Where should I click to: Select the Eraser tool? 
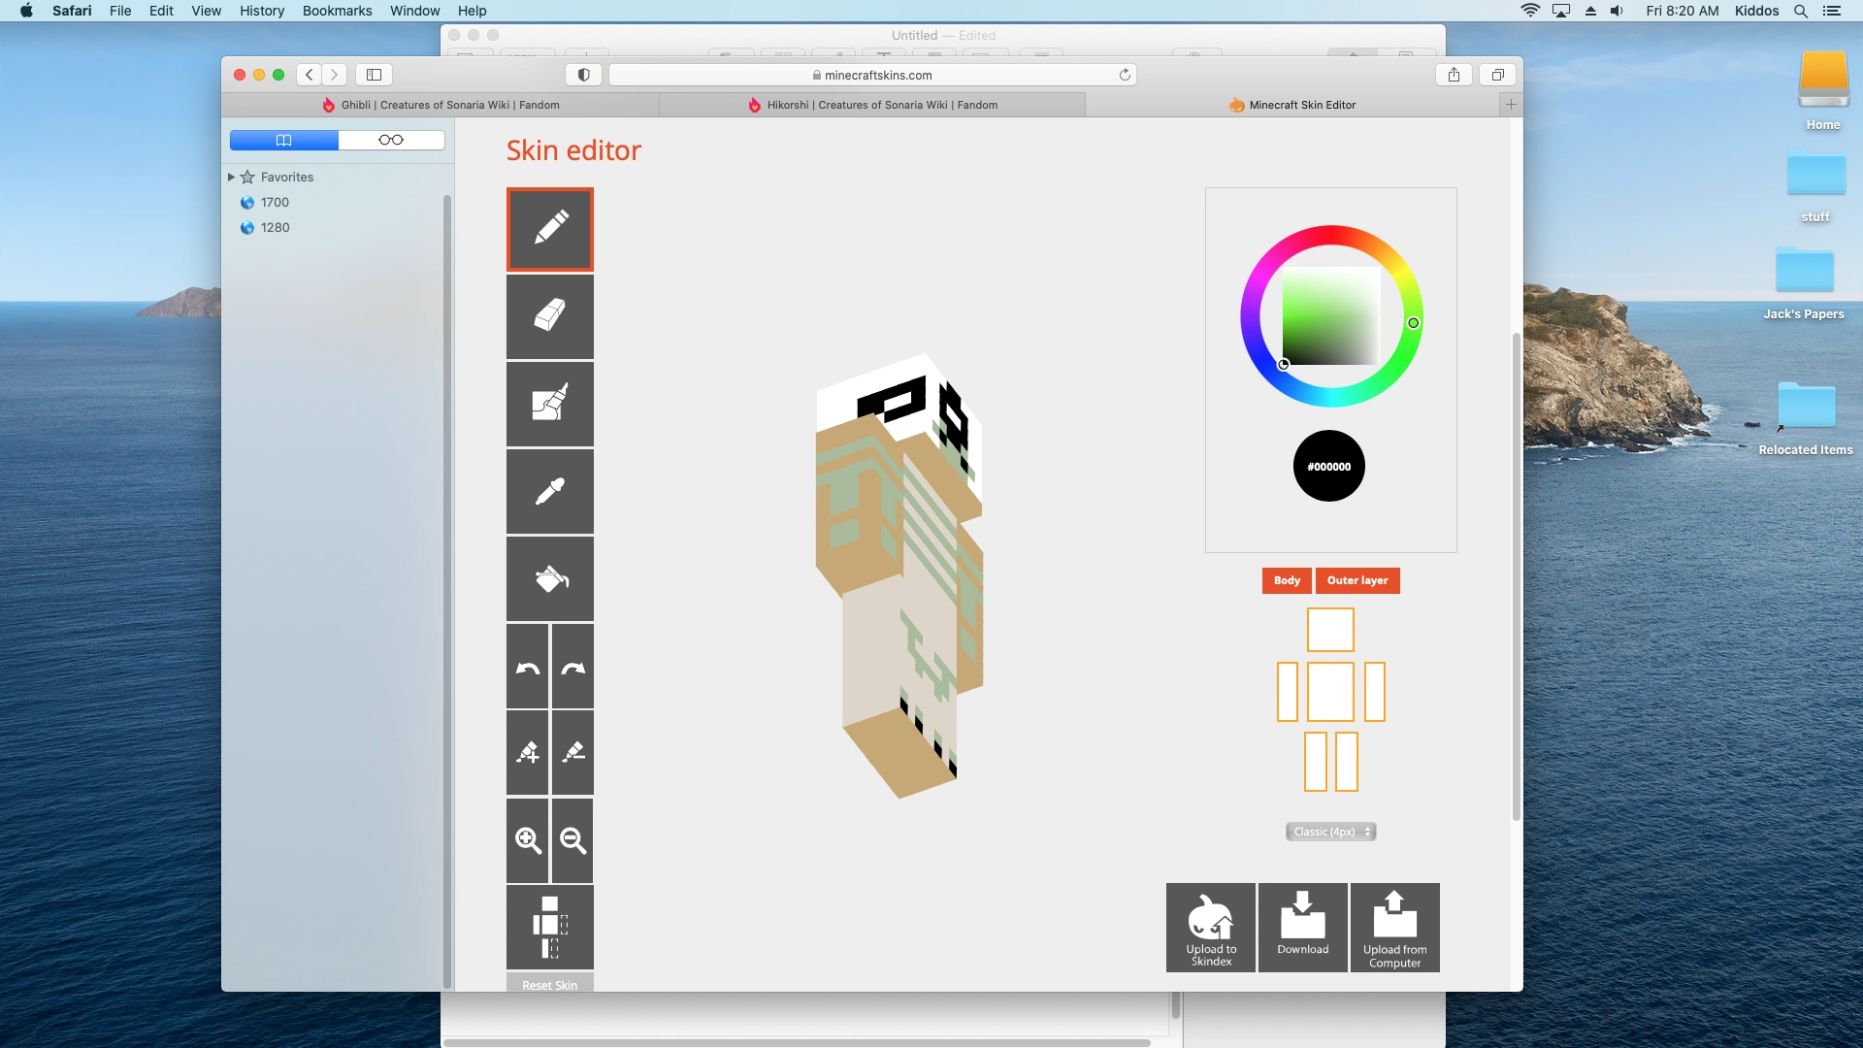[x=549, y=316]
